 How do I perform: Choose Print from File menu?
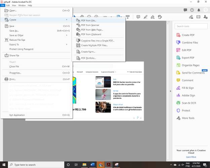[x=36, y=79]
